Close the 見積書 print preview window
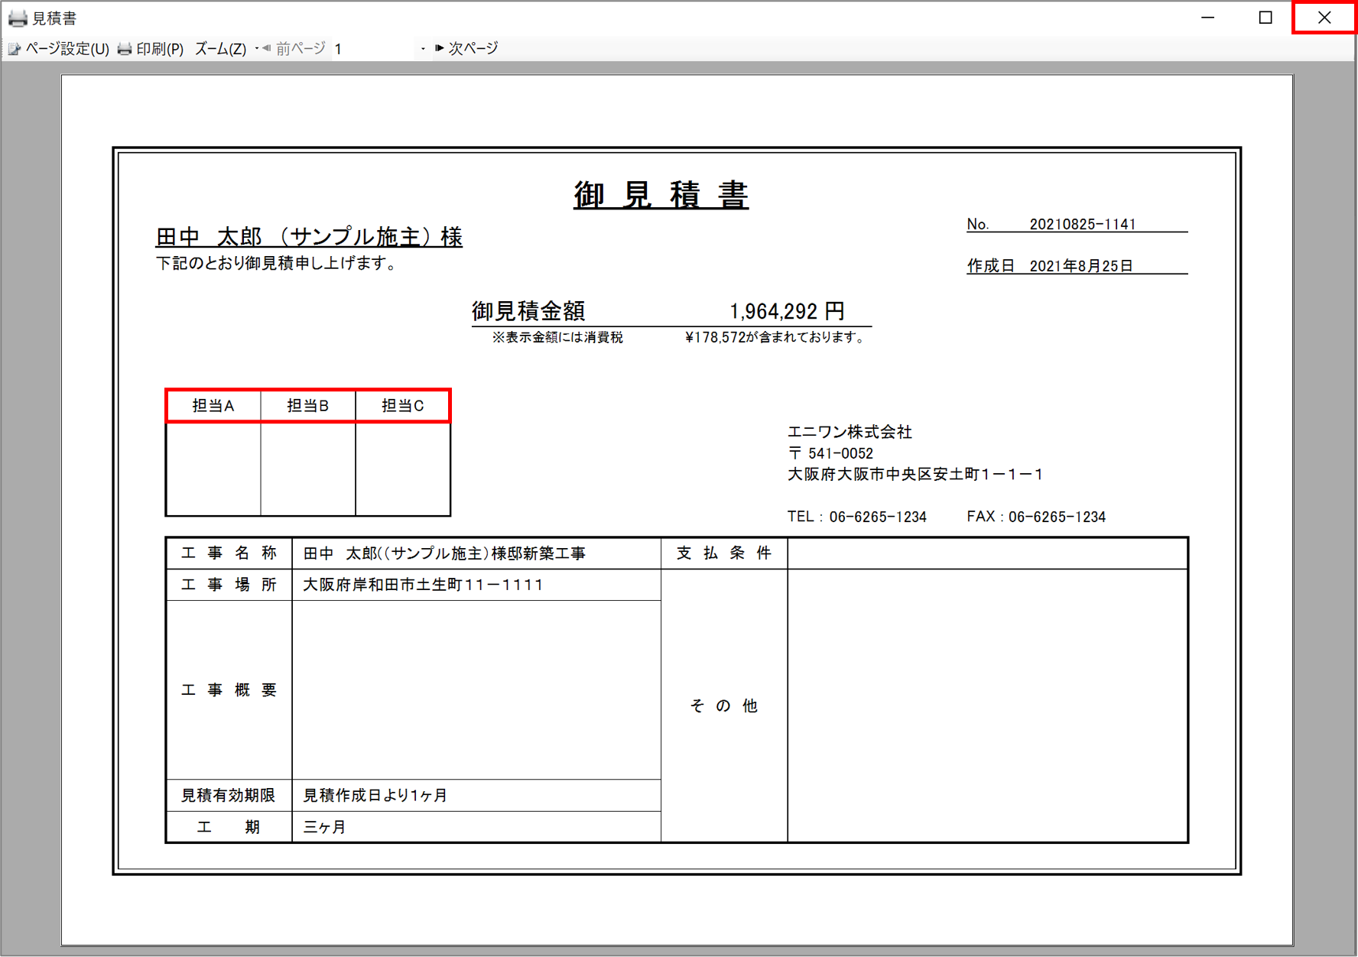Screen dimensions: 1358x957 [x=1324, y=18]
